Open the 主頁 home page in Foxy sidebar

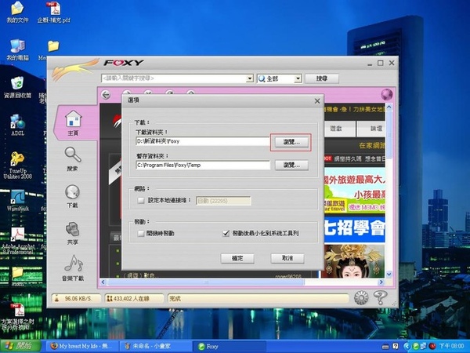coord(74,122)
